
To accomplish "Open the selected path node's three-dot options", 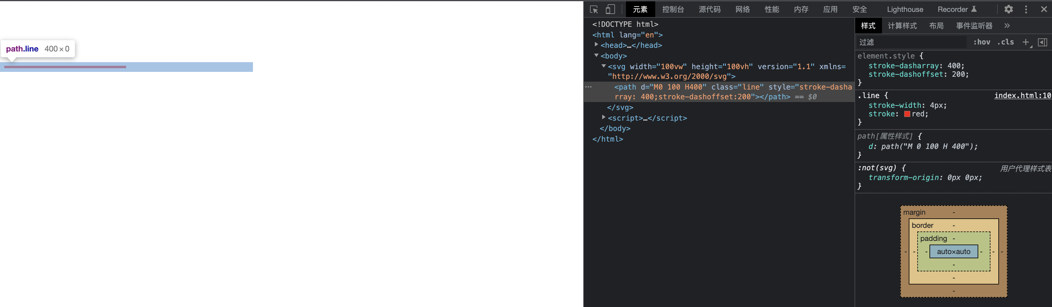I will [588, 87].
